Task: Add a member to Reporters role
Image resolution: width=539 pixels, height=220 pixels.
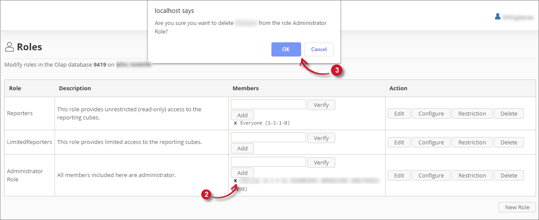Action: (242, 115)
